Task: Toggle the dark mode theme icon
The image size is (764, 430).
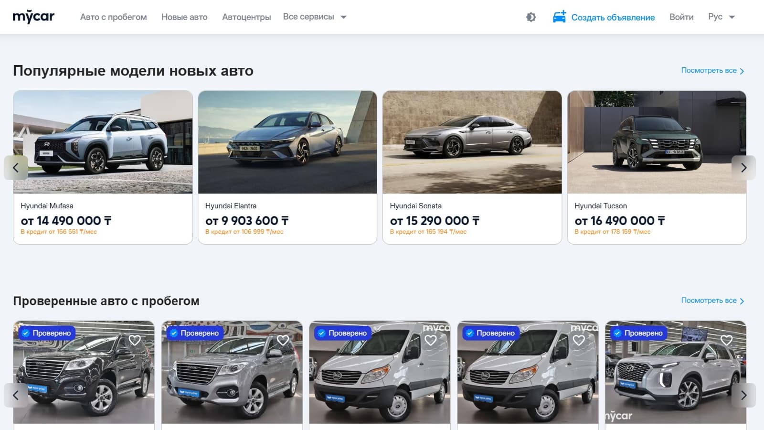Action: (x=531, y=17)
